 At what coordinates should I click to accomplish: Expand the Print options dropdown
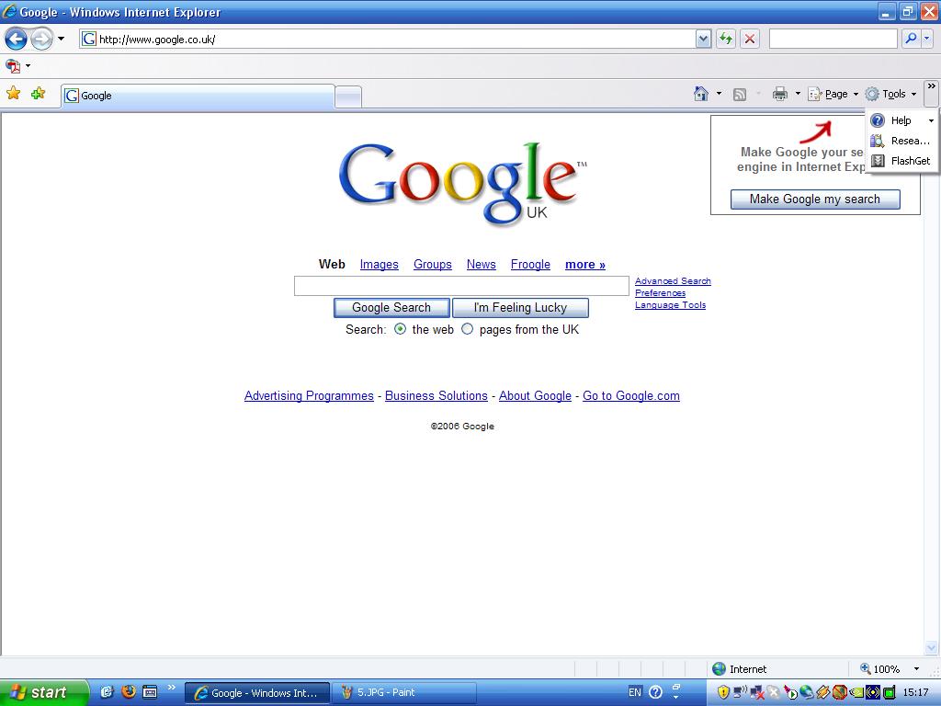click(x=798, y=94)
